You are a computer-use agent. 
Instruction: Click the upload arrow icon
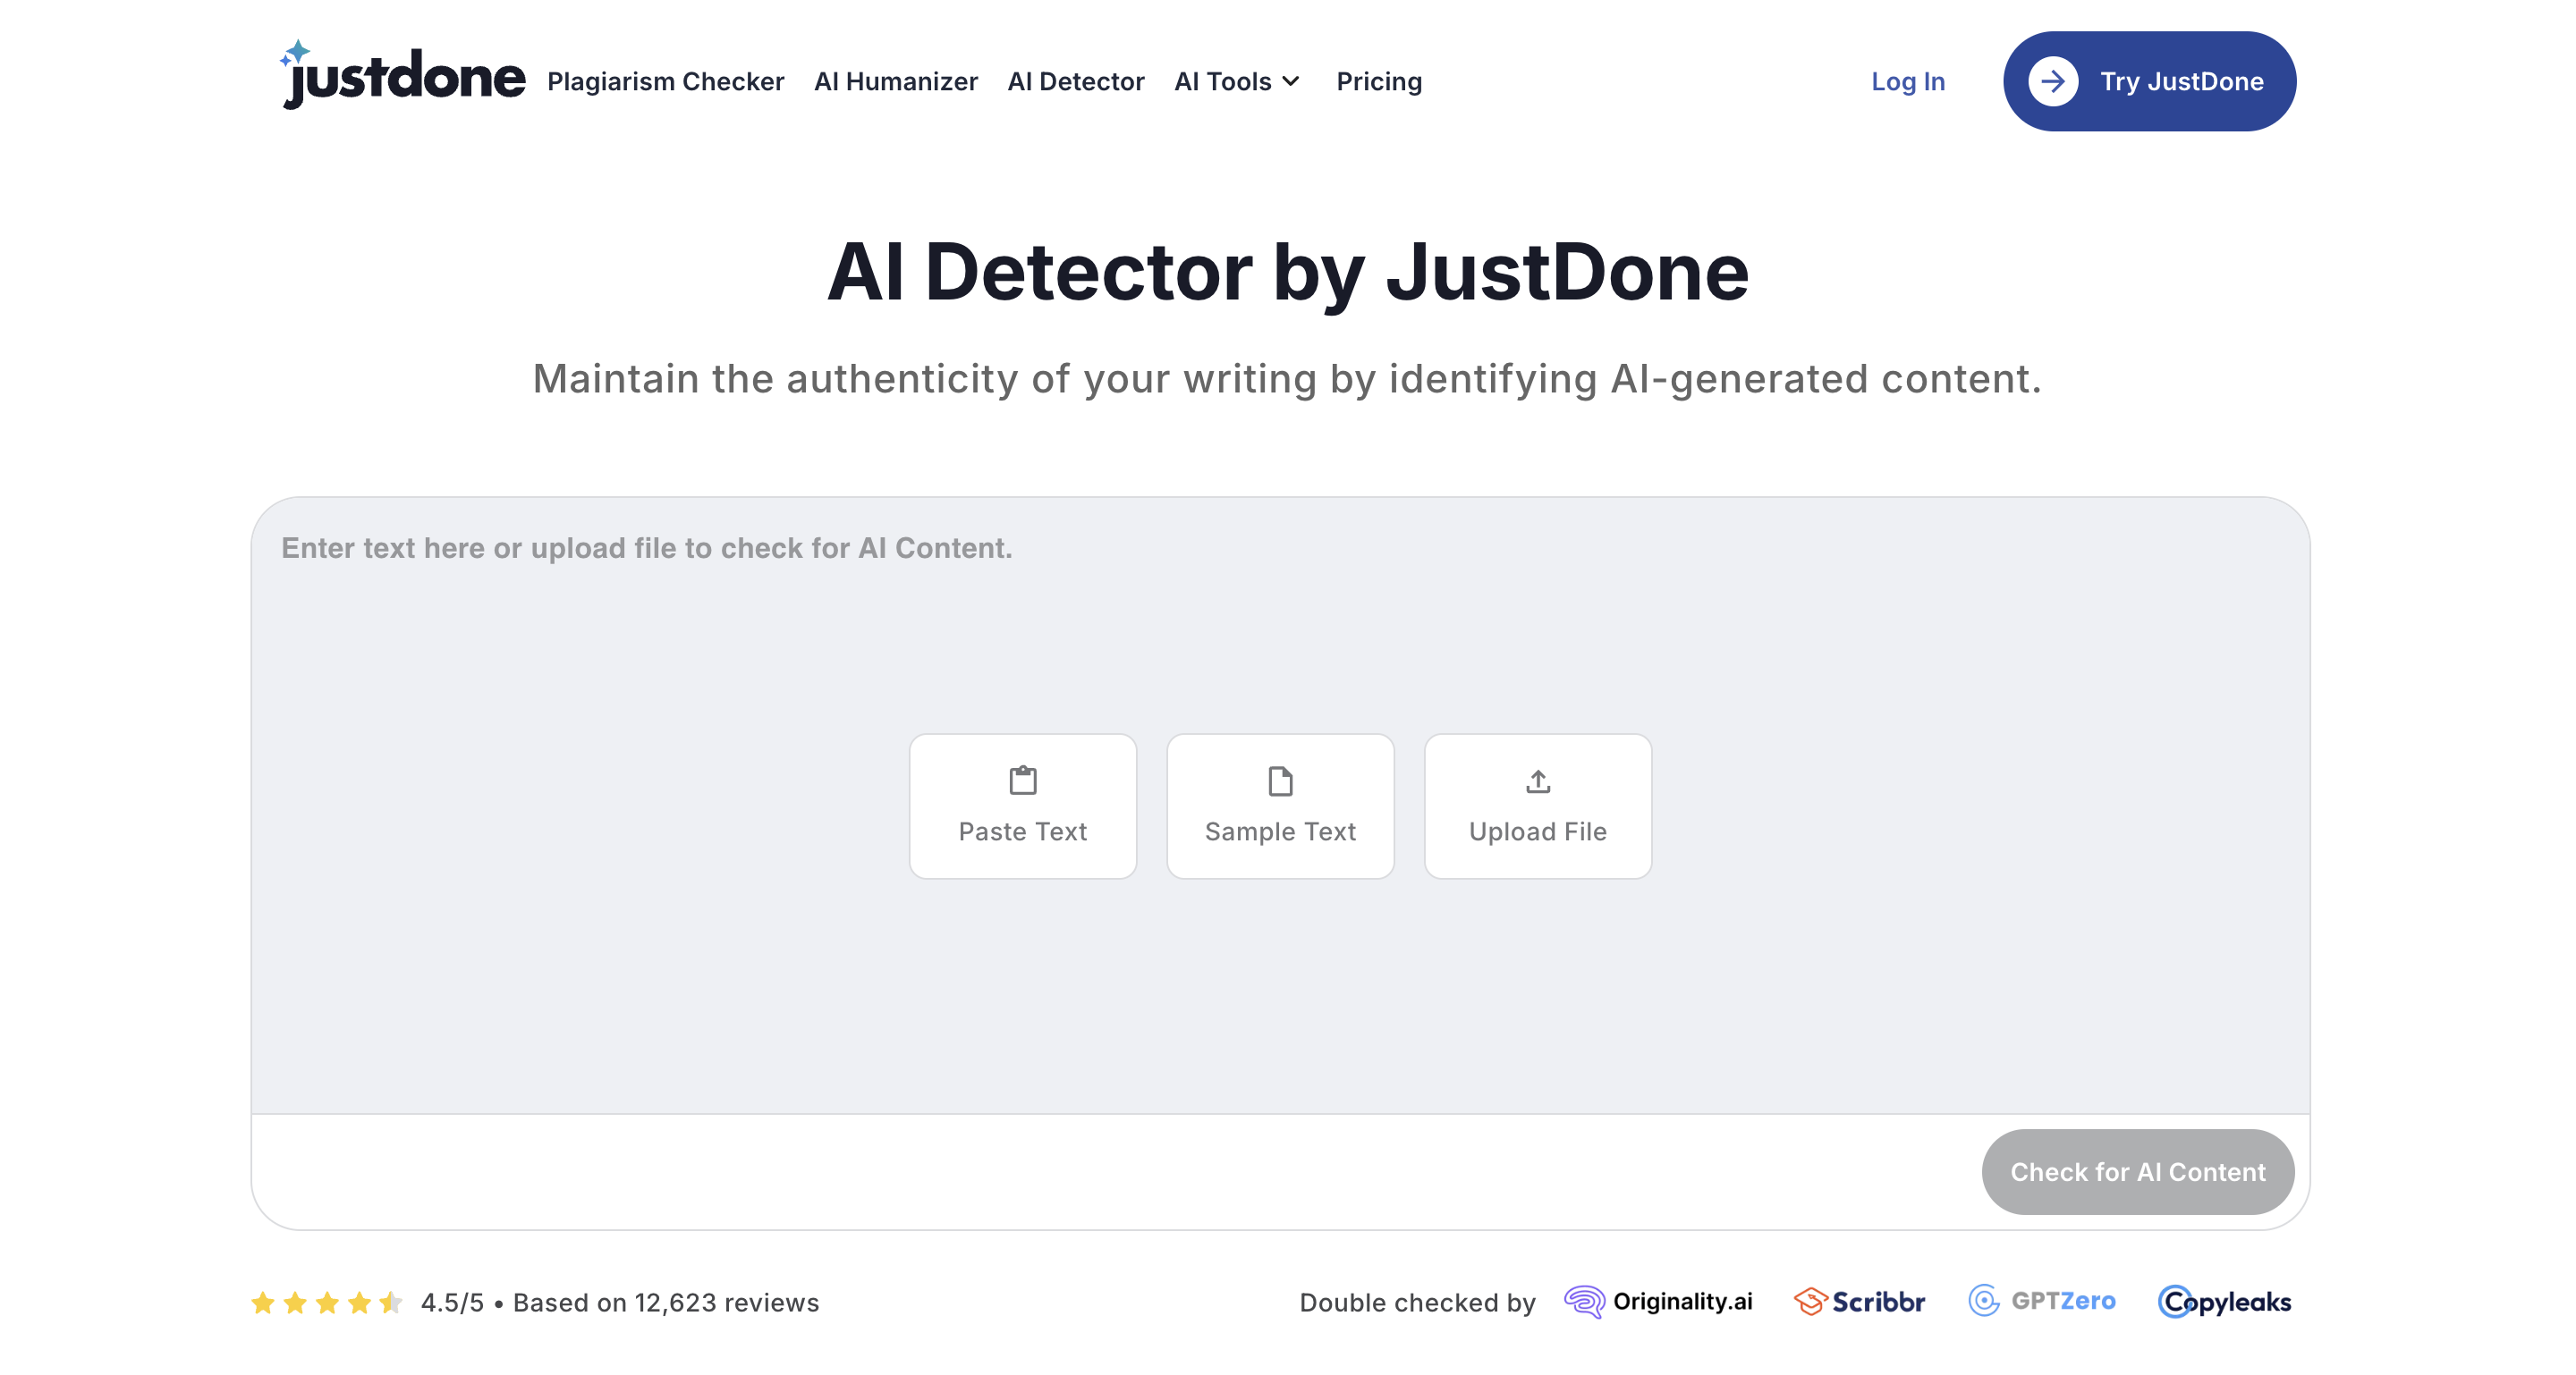(x=1538, y=780)
